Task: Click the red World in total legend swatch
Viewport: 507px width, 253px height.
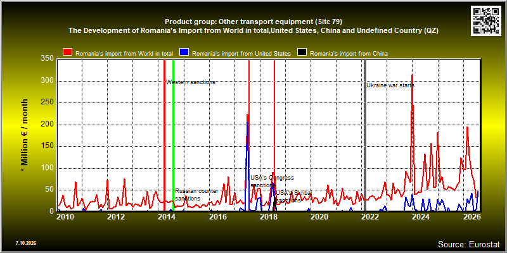Action: pos(67,52)
